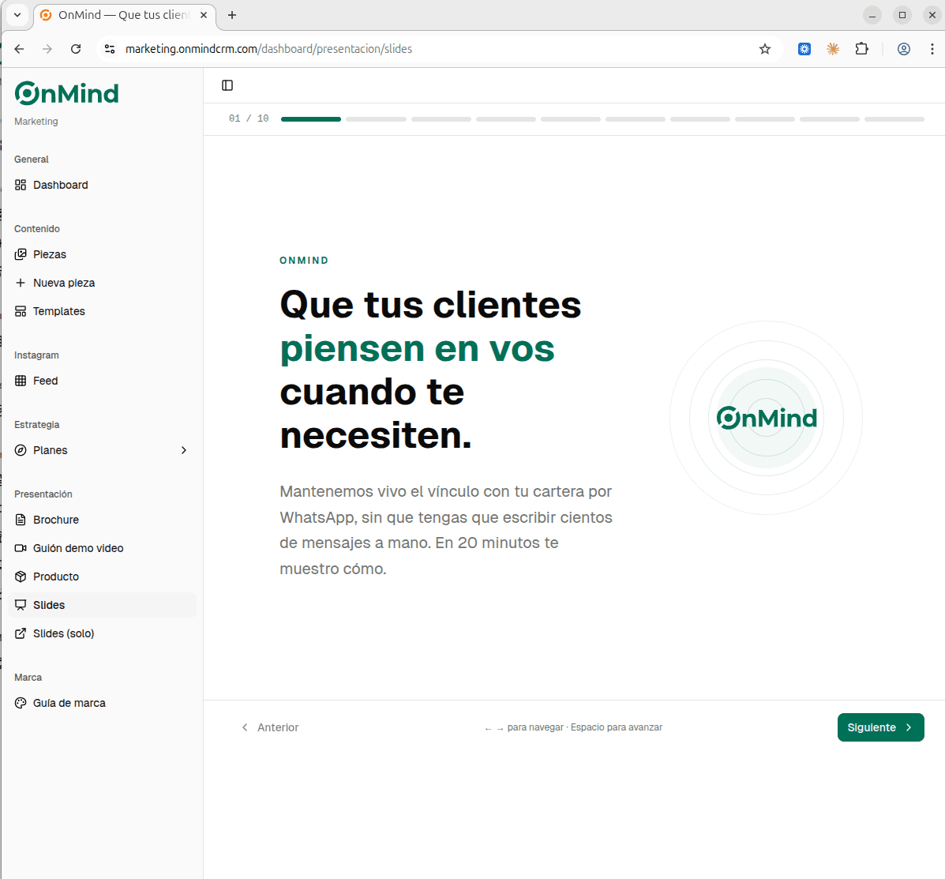Open Slides (solo) link

point(103,633)
